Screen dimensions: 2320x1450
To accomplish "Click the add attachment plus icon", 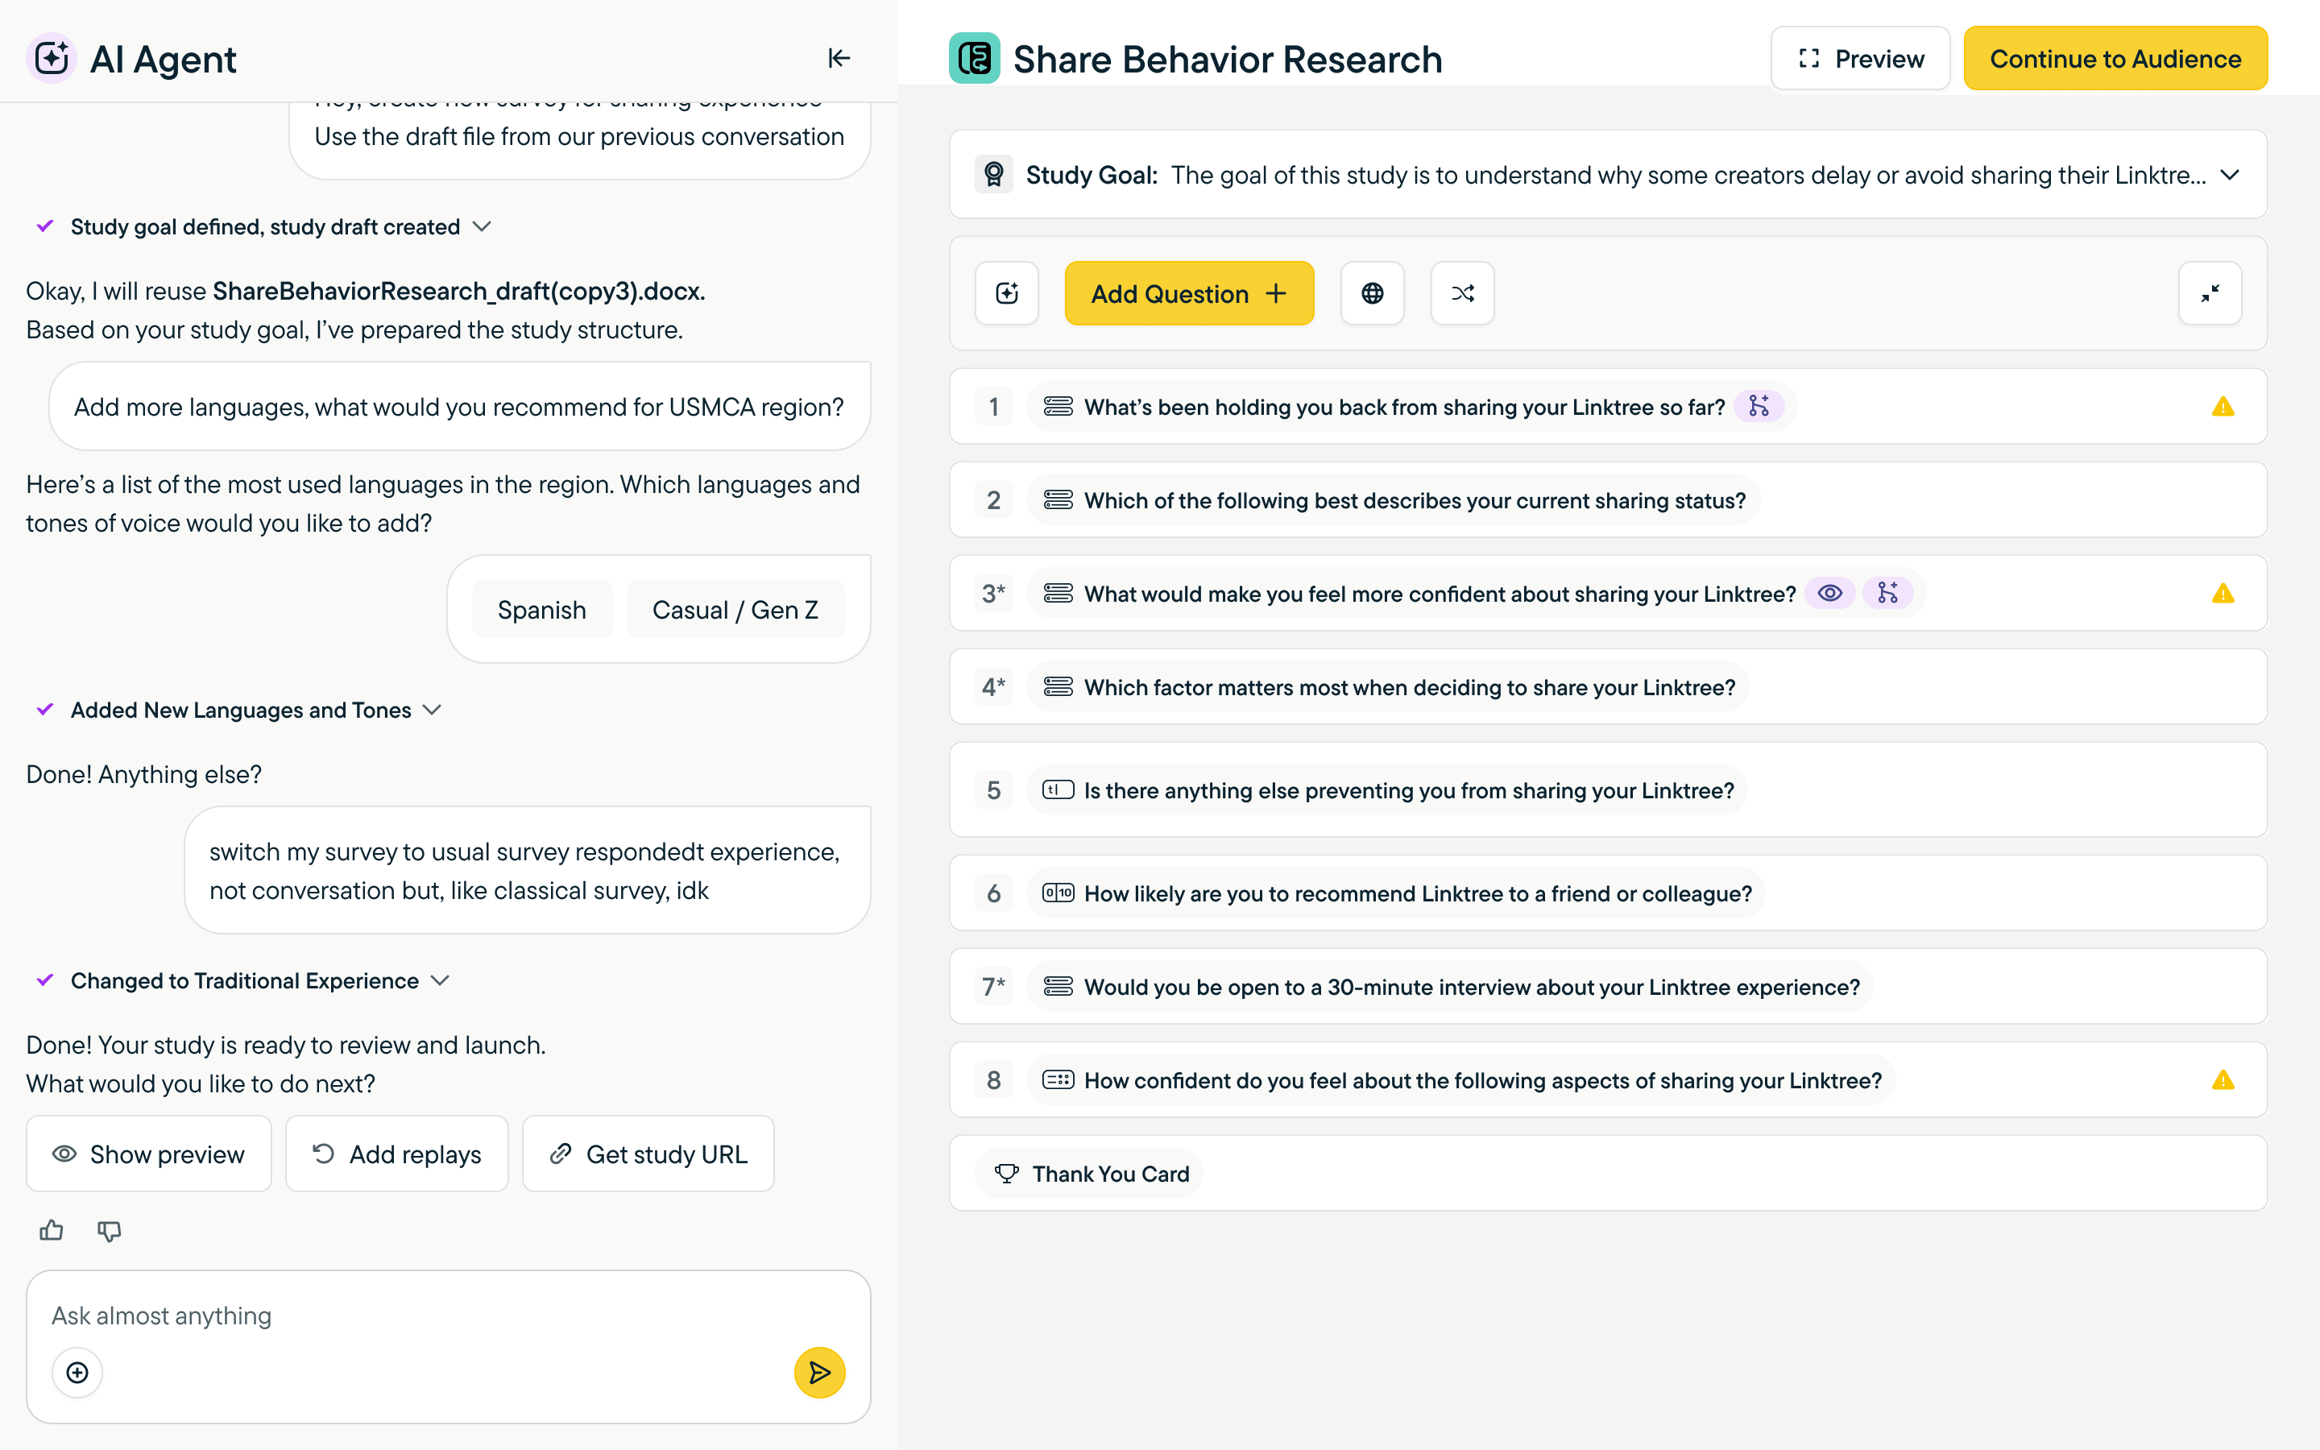I will [x=77, y=1373].
